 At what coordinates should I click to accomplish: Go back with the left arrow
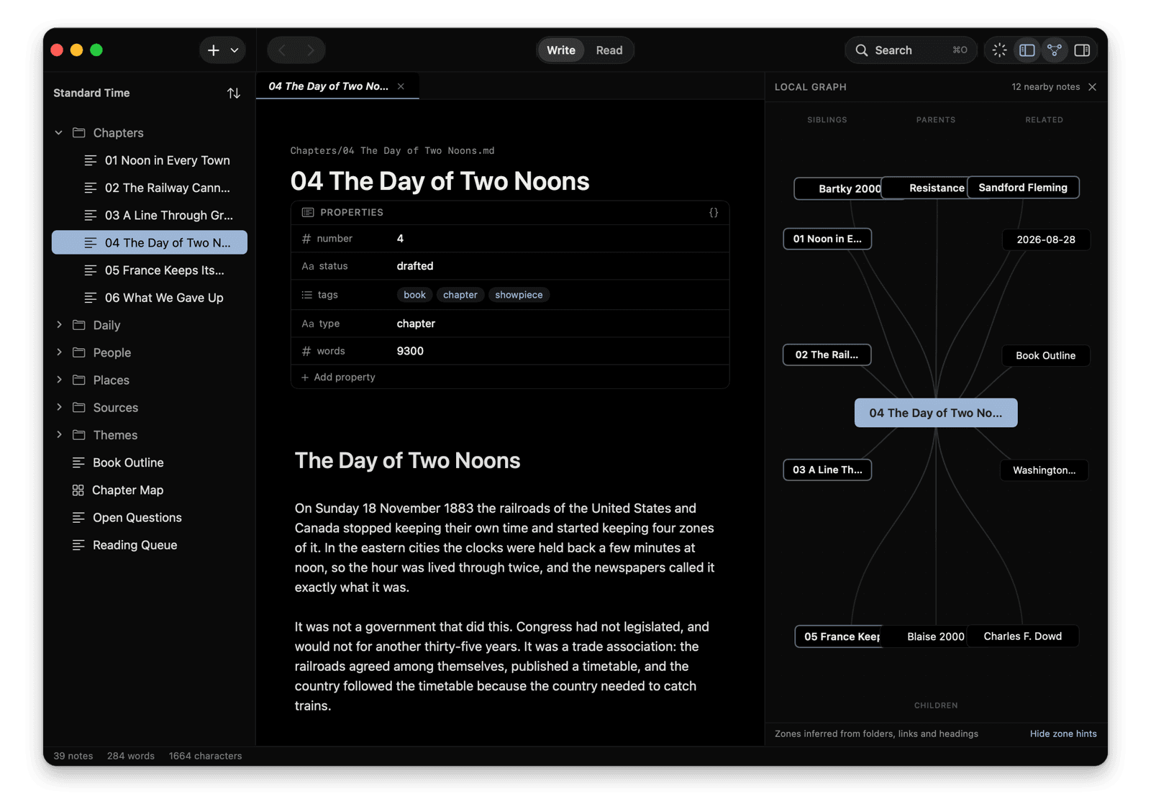tap(282, 50)
